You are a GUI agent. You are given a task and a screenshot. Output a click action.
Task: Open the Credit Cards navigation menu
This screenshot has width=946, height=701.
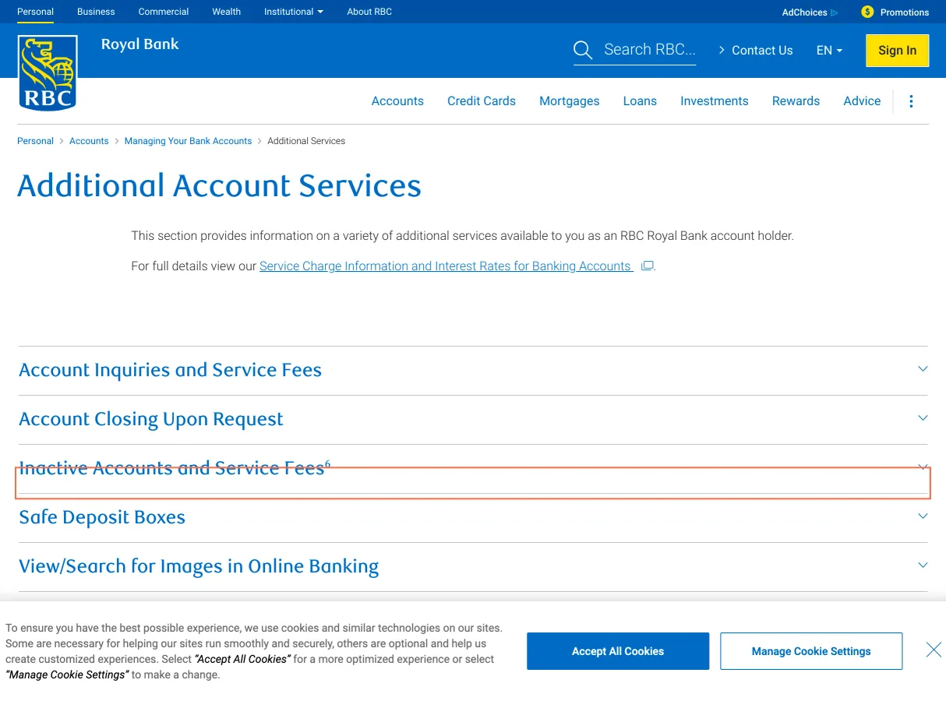[482, 101]
